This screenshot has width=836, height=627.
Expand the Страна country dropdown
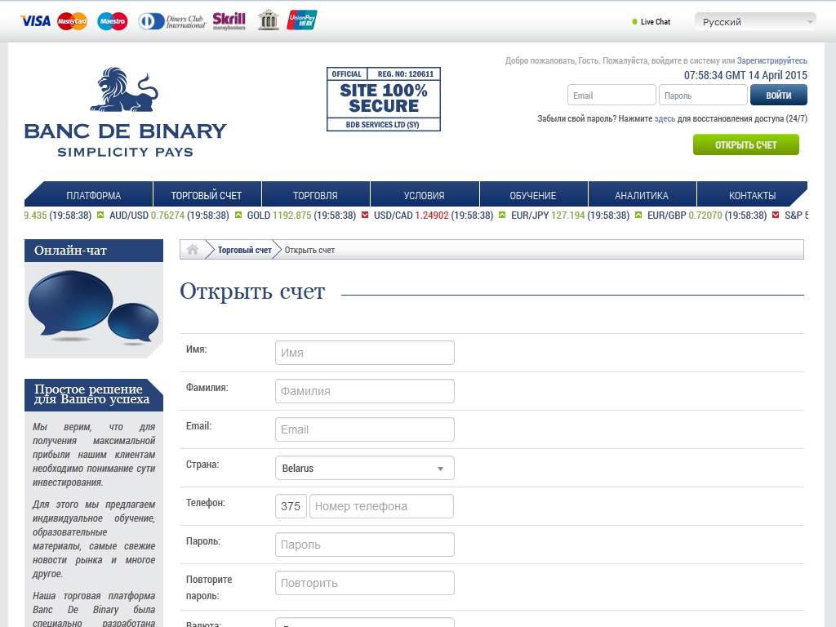coord(364,469)
